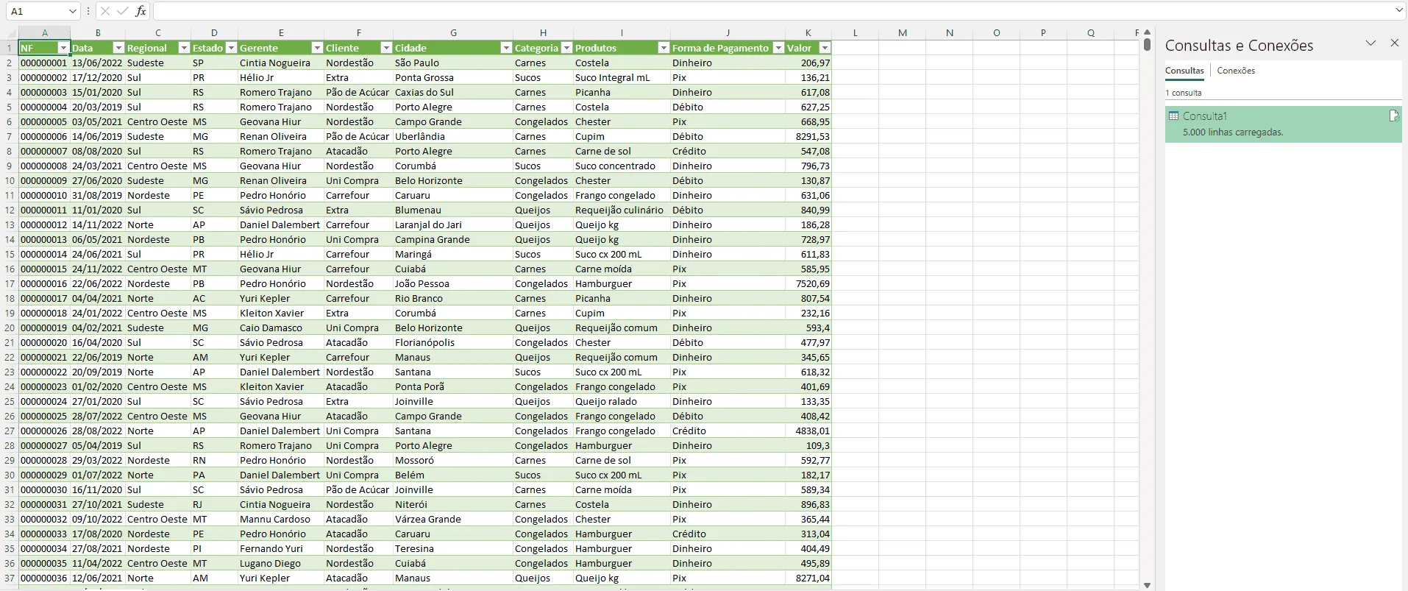Viewport: 1408px width, 591px height.
Task: Click the Fernando Yuri manager cell
Action: [281, 548]
